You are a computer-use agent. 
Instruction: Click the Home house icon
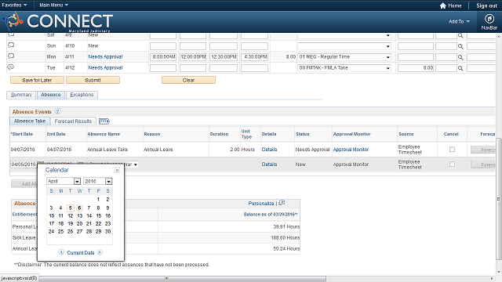point(442,5)
